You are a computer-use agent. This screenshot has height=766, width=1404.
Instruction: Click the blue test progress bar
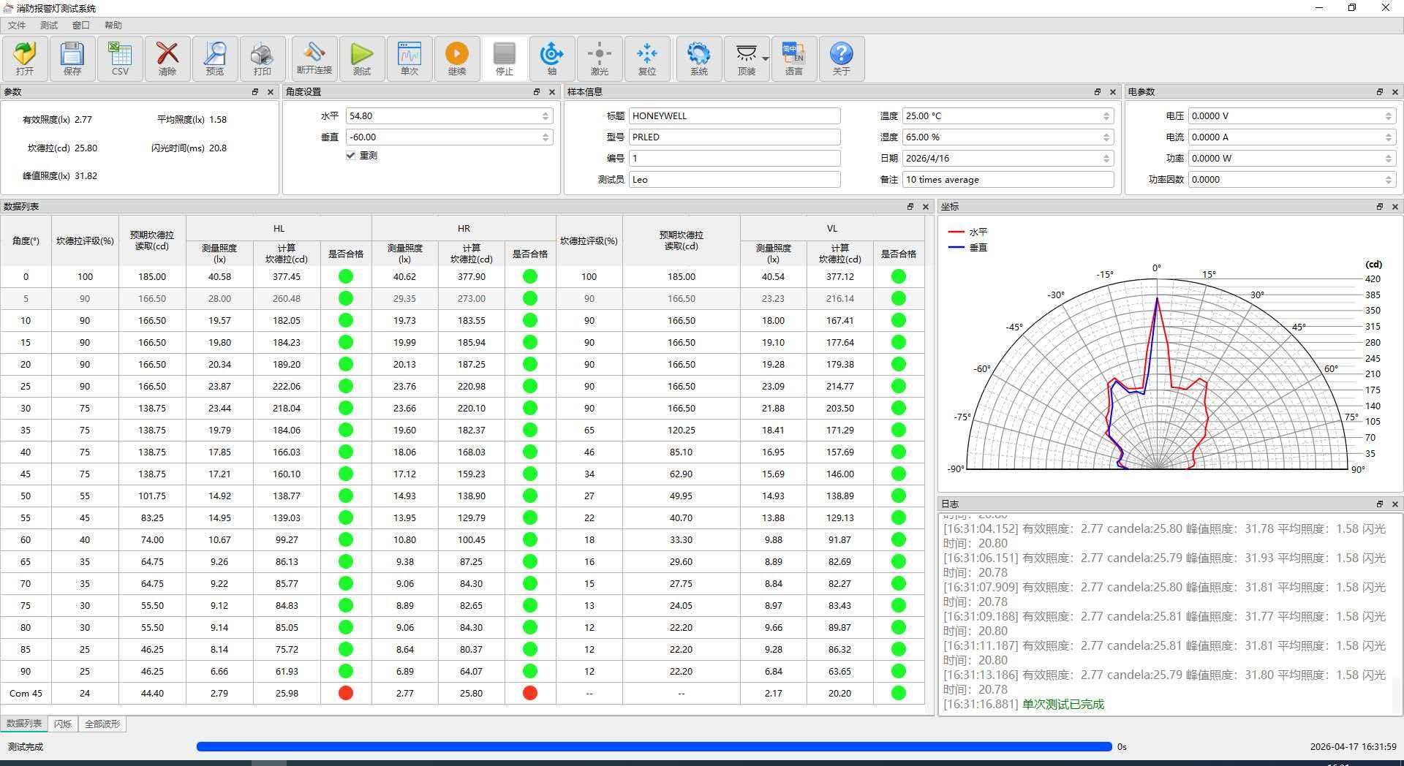click(654, 747)
